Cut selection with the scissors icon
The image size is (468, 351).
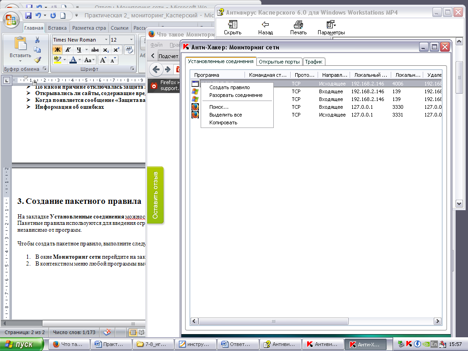[37, 40]
